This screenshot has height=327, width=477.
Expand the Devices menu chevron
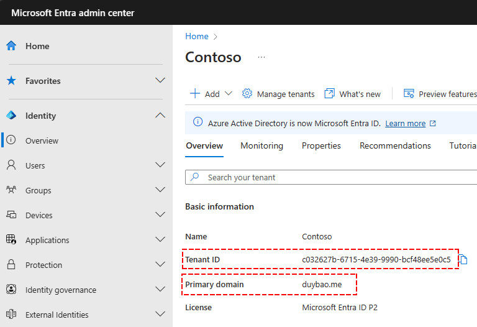tap(160, 214)
